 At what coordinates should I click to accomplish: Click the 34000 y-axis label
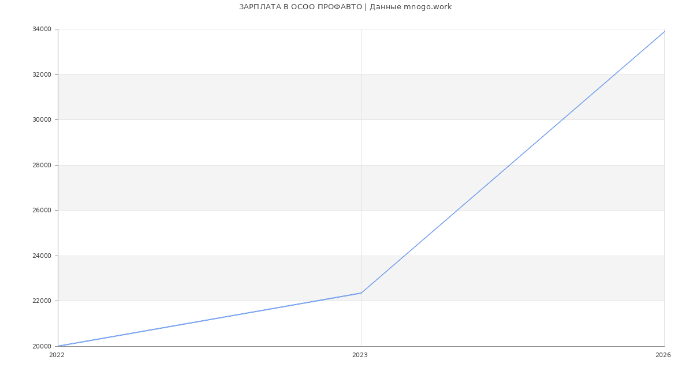coord(42,29)
